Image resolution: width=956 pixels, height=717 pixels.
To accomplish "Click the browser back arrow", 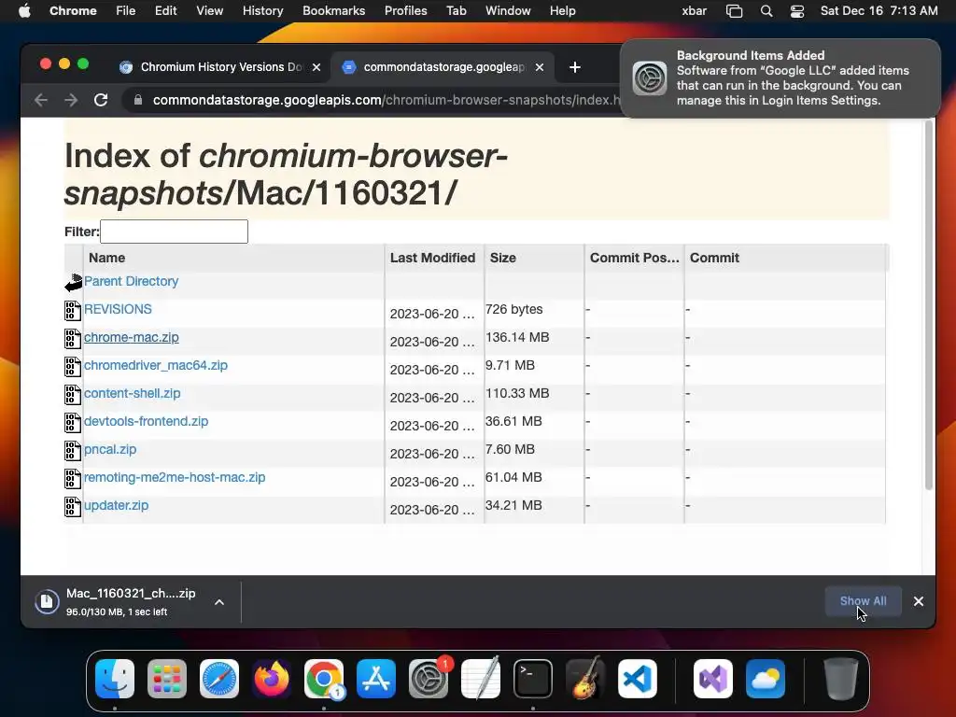I will 41,100.
